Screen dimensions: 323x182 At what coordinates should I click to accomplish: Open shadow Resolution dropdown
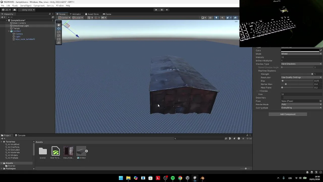[302, 77]
